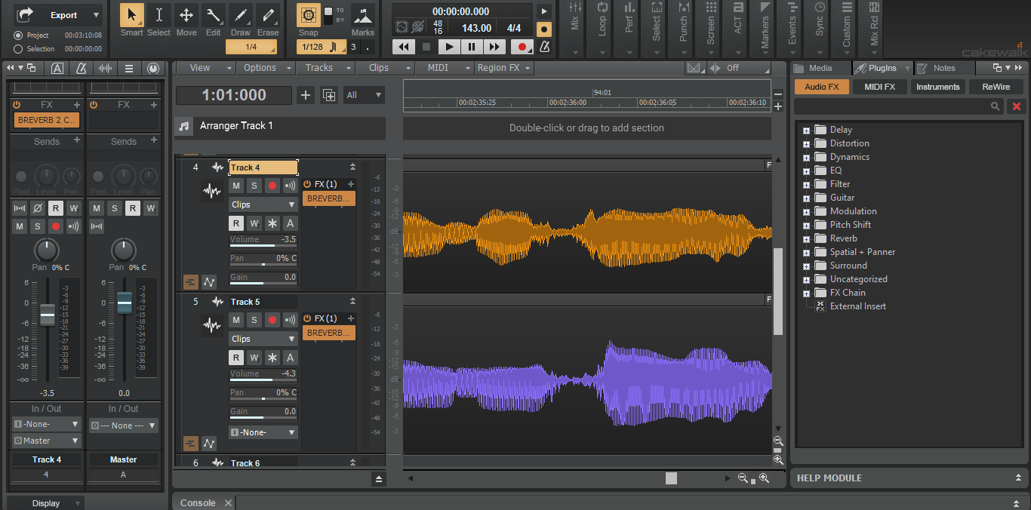Clear plugin search with red X
1031x510 pixels.
click(1017, 106)
